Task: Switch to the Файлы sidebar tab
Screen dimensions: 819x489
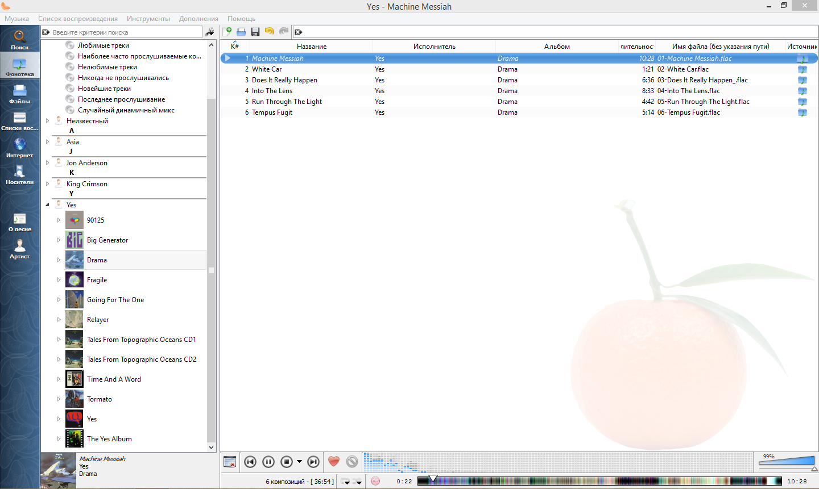Action: (x=20, y=94)
